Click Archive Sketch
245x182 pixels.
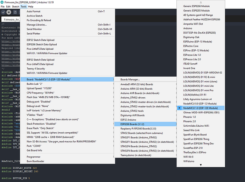point(68,16)
